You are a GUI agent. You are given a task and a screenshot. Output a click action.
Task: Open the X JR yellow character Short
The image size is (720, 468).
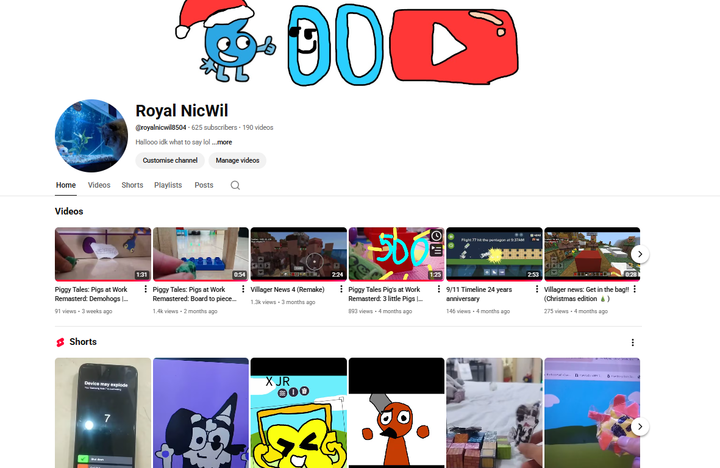[299, 413]
